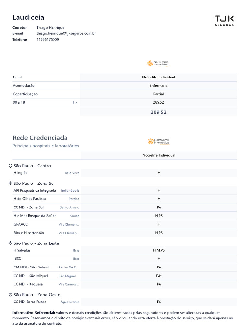Click the CC NDI Barra Funda entry
Screen dimensions: 249x332
click(30, 302)
